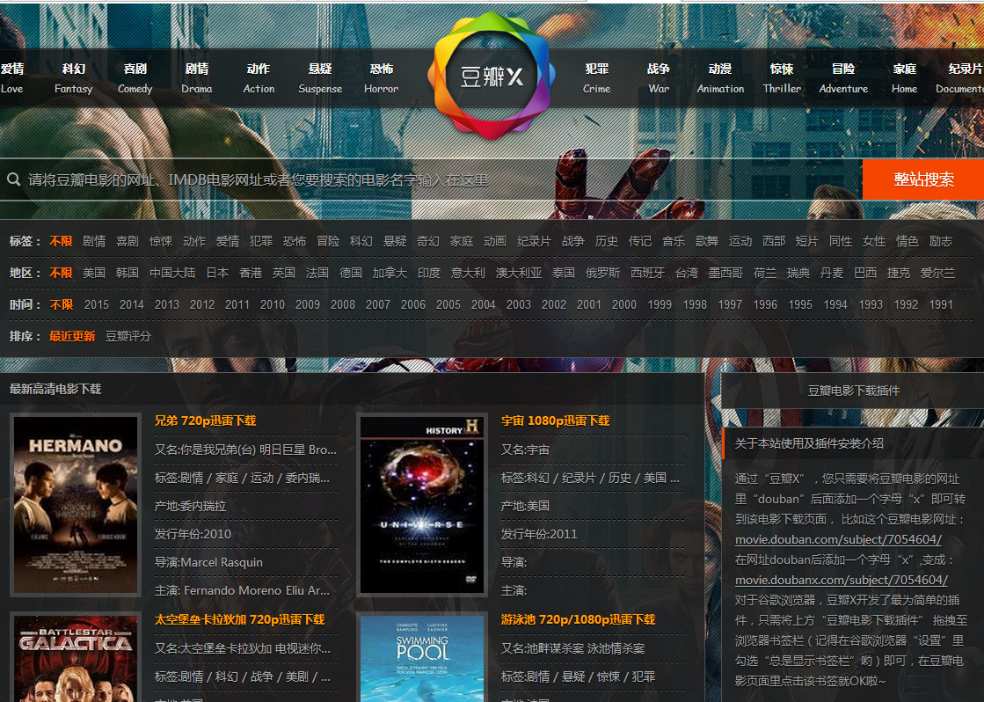Viewport: 984px width, 702px height.
Task: Click the search magnifier icon
Action: [14, 179]
